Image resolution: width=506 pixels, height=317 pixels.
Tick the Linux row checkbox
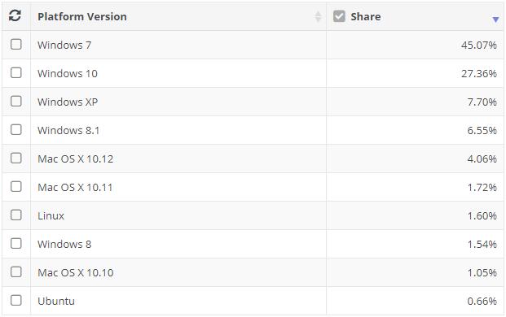(16, 215)
